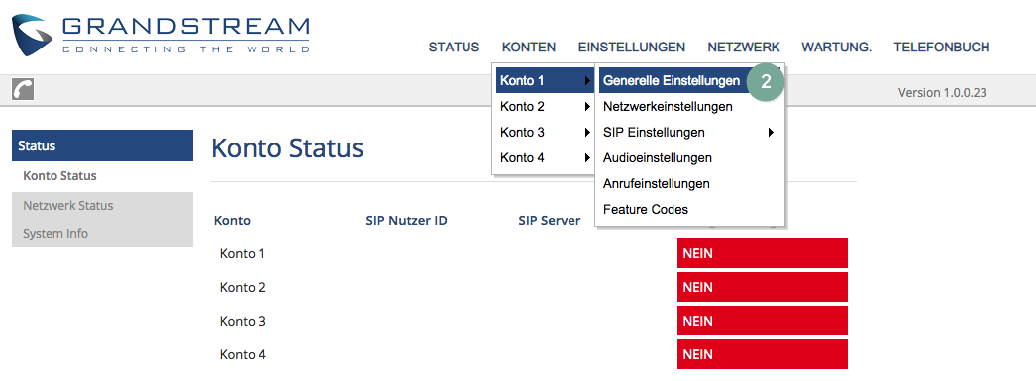Click the Grandstream logo
Viewport: 1036px width, 381px height.
click(160, 35)
